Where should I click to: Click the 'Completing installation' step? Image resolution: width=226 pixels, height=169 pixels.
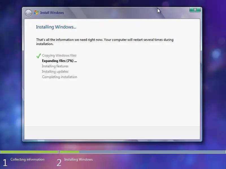click(x=60, y=77)
